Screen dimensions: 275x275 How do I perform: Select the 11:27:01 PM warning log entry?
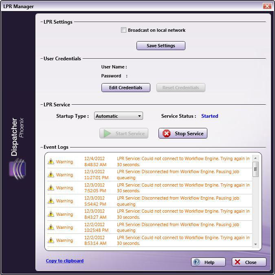click(150, 175)
